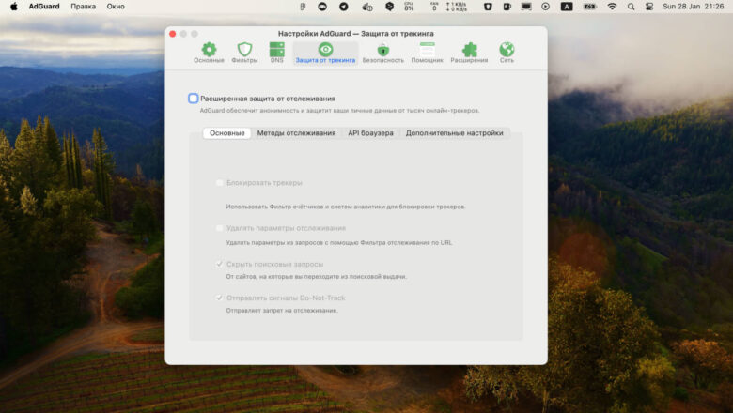Click text 'От сайтов, на которые вы переходите'
Image resolution: width=733 pixels, height=413 pixels.
[x=317, y=277]
